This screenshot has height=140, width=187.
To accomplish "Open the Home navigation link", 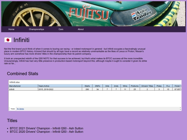I will pyautogui.click(x=11, y=29).
